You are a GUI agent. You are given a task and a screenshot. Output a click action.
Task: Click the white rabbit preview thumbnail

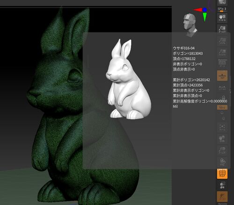(129, 79)
